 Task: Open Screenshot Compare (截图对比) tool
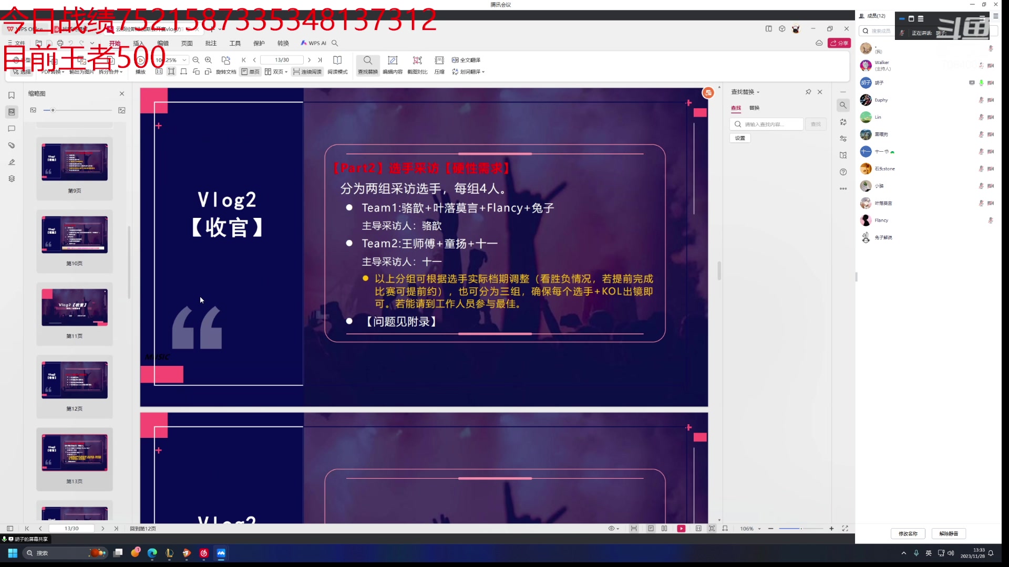tap(417, 65)
